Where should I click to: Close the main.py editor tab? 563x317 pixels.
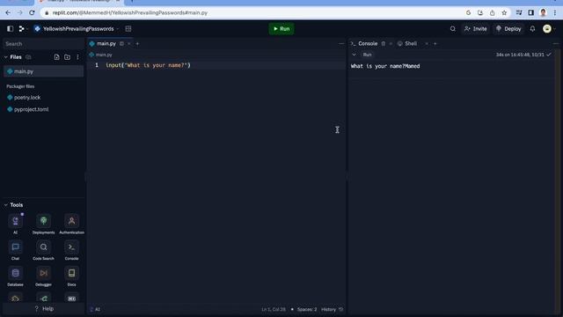(x=129, y=44)
